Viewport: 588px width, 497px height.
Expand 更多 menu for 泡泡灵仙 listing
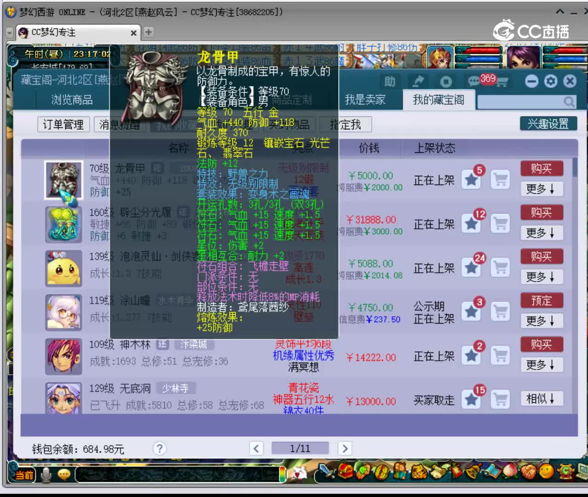click(x=542, y=277)
